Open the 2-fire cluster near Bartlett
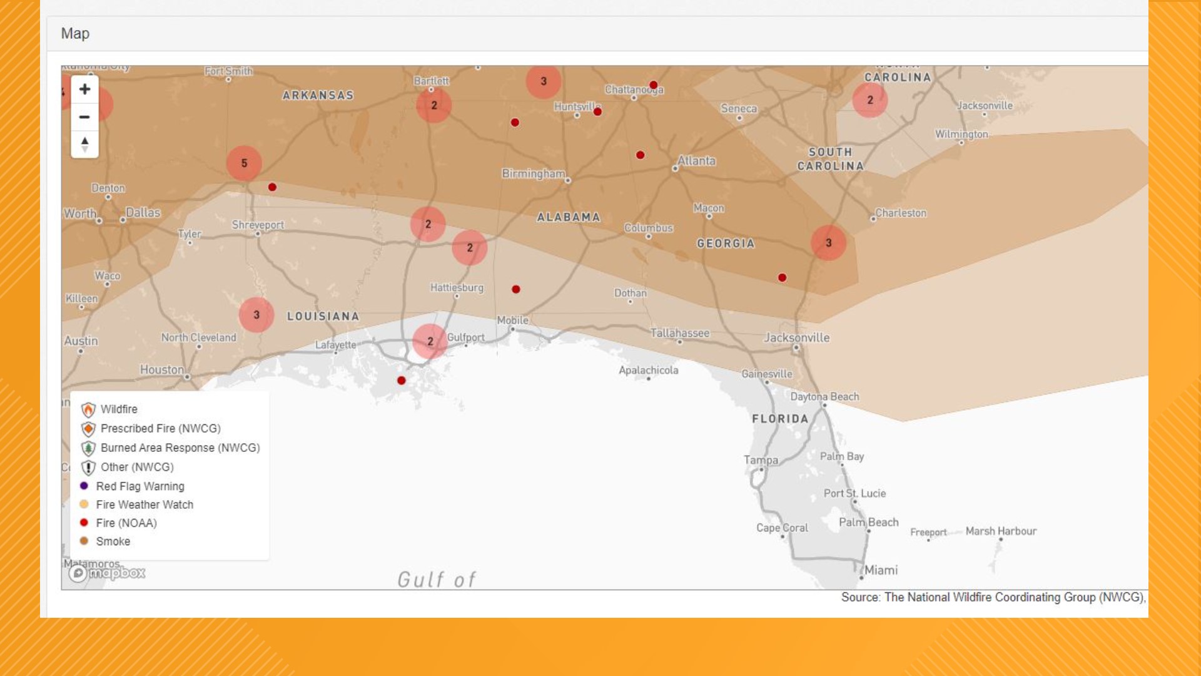Image resolution: width=1201 pixels, height=676 pixels. (434, 105)
